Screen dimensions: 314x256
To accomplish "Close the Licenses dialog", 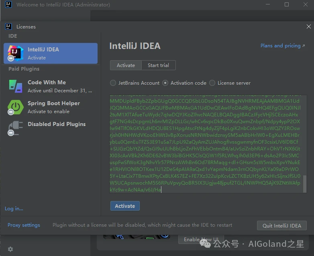I will (309, 26).
